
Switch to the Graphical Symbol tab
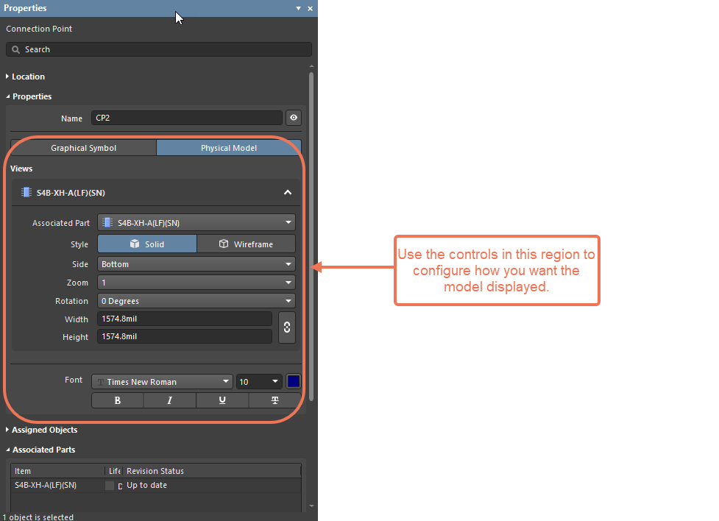point(83,148)
